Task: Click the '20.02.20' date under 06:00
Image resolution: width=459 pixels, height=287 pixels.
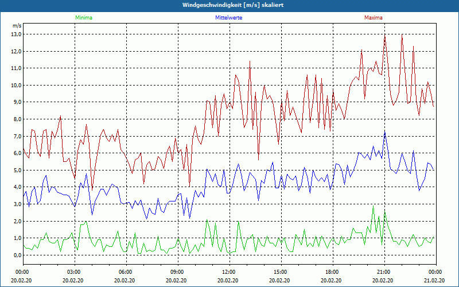Action: click(x=125, y=280)
